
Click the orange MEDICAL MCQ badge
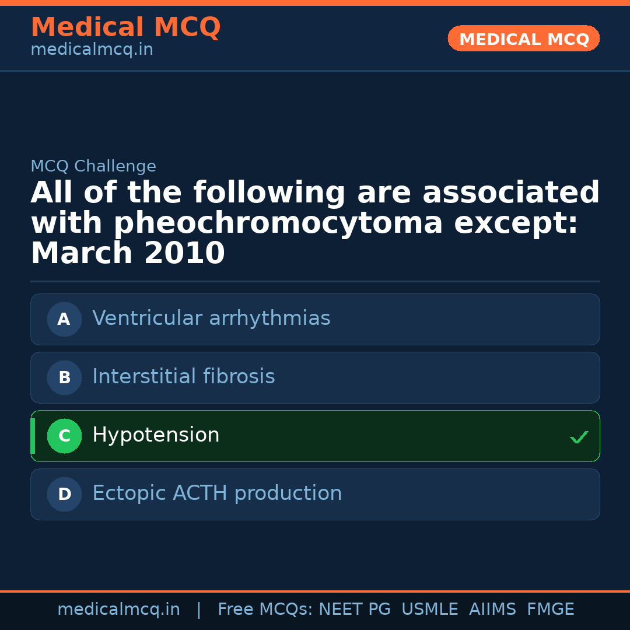point(524,39)
